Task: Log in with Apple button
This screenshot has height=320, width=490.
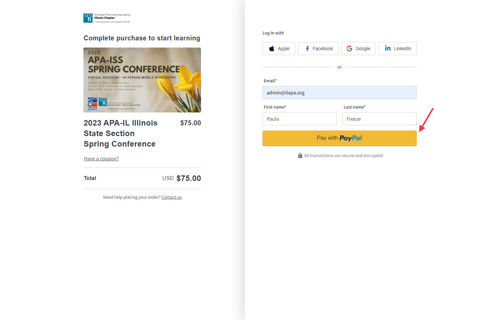Action: pyautogui.click(x=279, y=49)
